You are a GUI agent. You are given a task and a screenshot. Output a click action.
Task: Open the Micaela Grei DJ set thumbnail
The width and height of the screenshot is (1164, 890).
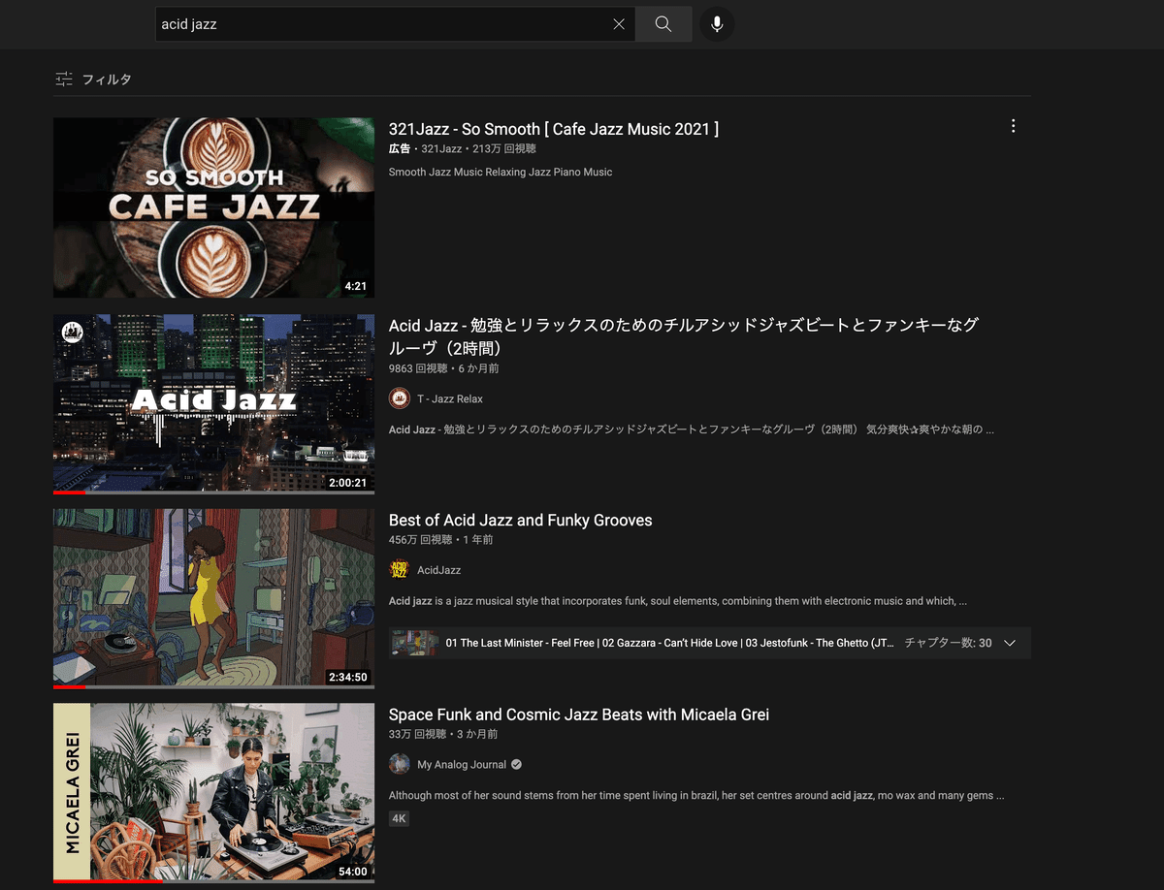[x=213, y=793]
